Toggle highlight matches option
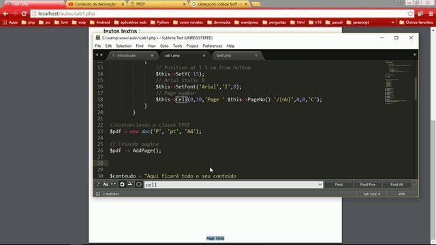 coord(139,184)
